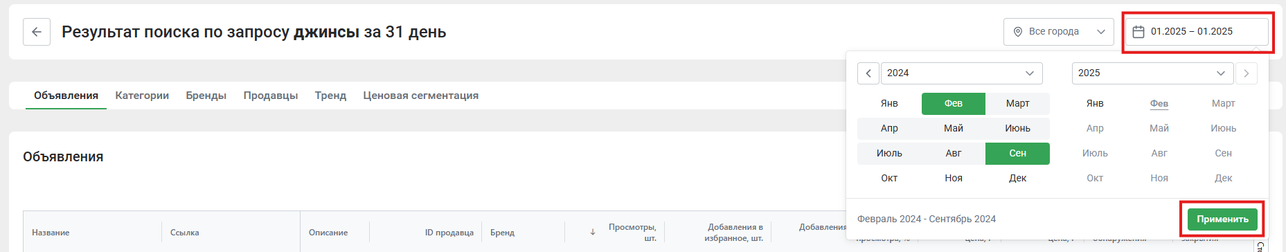Switch to the Бренды tab
This screenshot has width=1286, height=252.
pyautogui.click(x=206, y=96)
